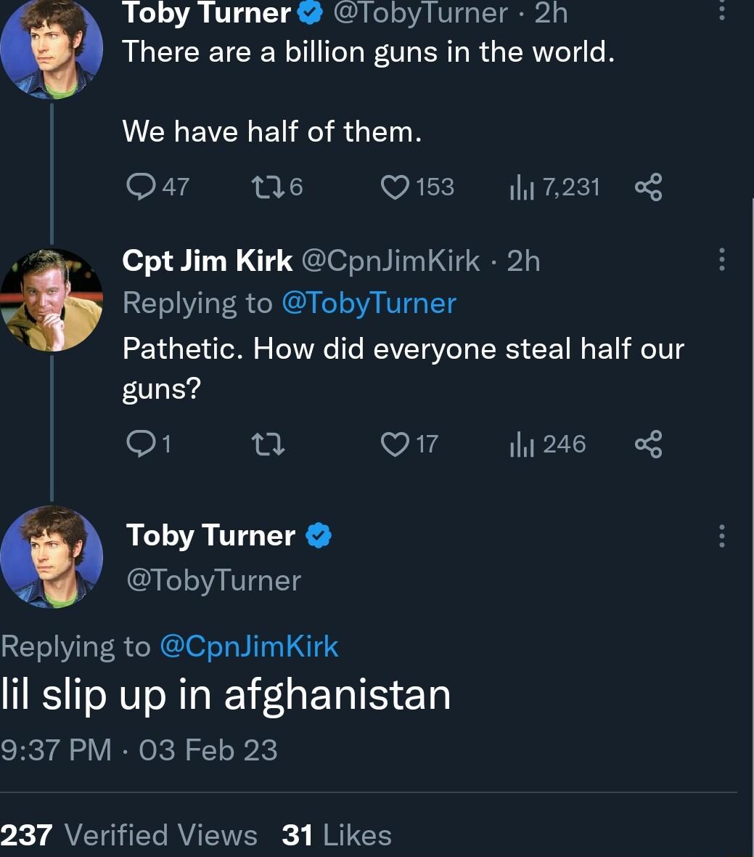Viewport: 754px width, 857px height.
Task: Click the retweet icon on the billion guns tweet
Action: 268,187
